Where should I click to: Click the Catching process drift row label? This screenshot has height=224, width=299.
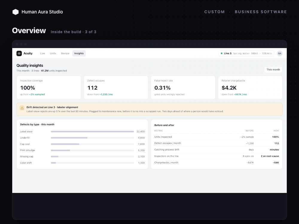[x=167, y=150]
